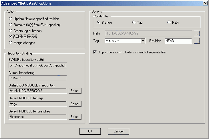Click the Revision label
The image size is (209, 139).
155,41
